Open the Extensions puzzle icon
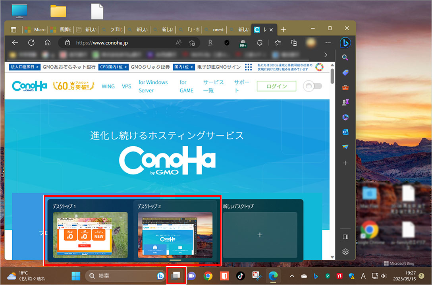The height and width of the screenshot is (285, 432). 260,43
